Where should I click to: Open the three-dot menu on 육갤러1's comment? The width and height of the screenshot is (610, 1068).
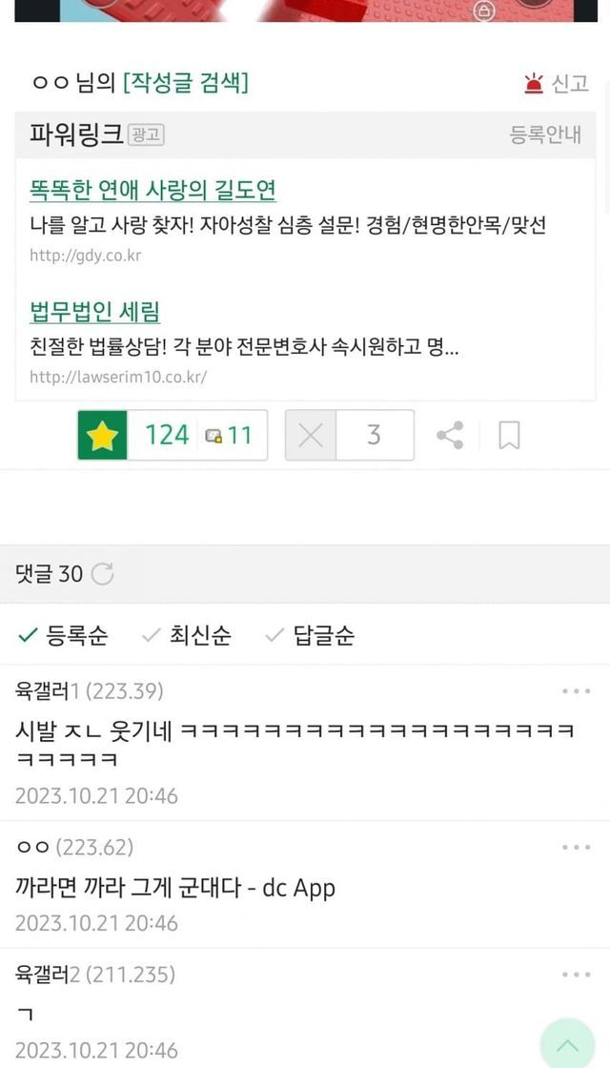point(577,691)
